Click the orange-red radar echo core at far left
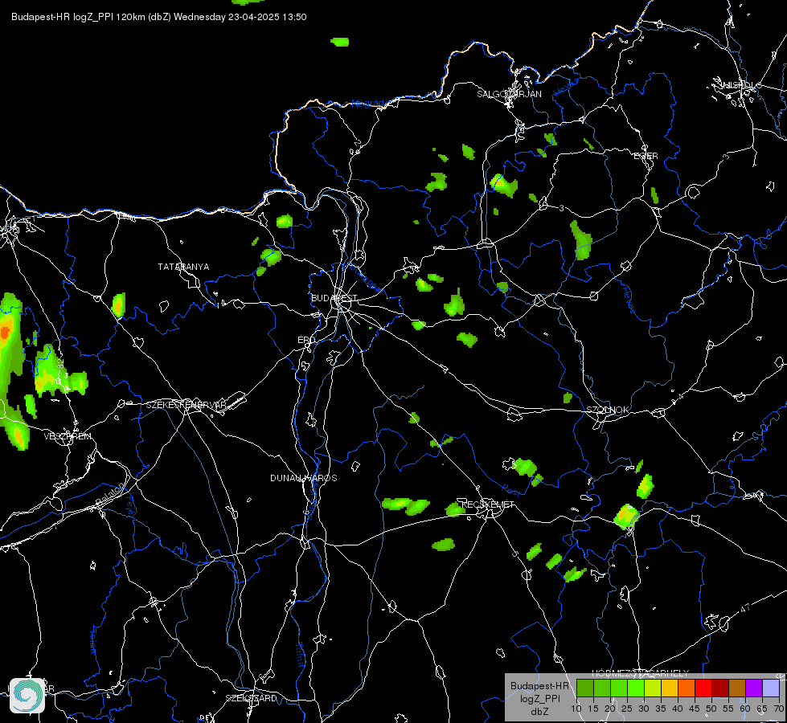Screen dimensions: 787x723 point(5,332)
